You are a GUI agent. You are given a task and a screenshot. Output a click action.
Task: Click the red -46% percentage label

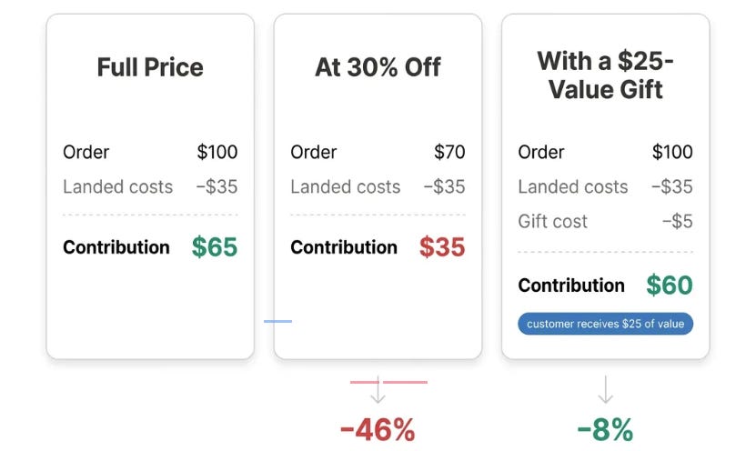[x=378, y=429]
